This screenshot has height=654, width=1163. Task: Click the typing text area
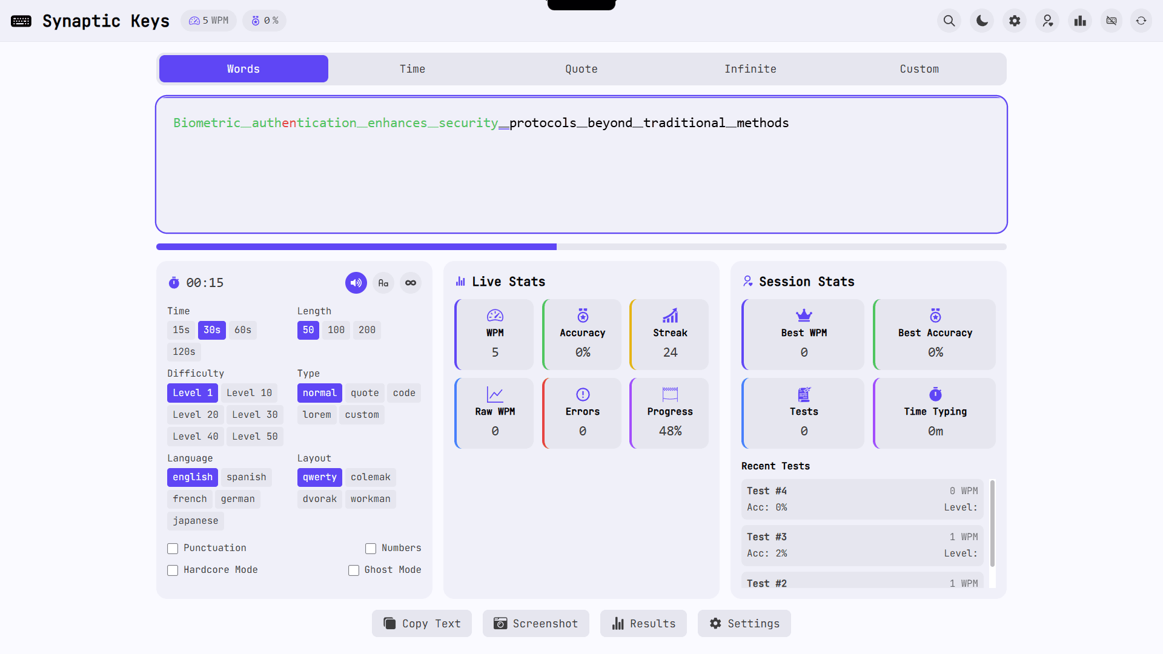click(x=581, y=165)
